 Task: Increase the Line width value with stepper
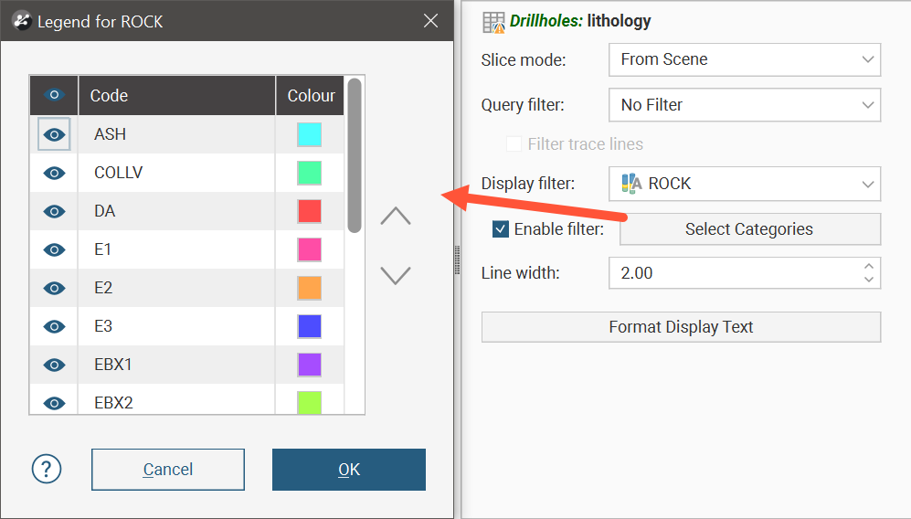[868, 267]
